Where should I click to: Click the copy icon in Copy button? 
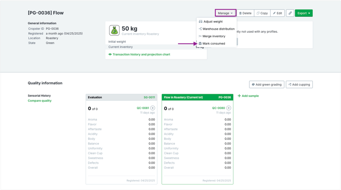(258, 13)
